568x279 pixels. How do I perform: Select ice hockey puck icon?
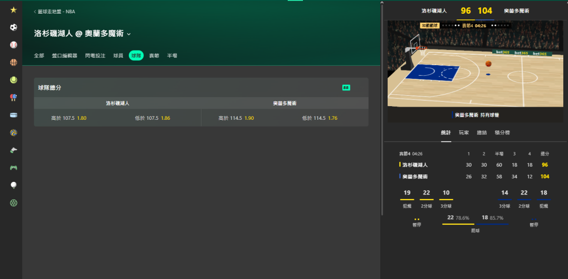[13, 115]
